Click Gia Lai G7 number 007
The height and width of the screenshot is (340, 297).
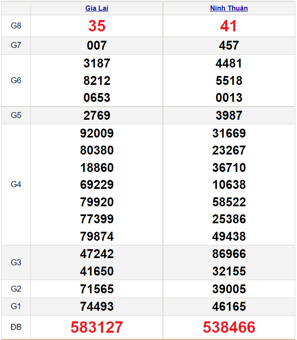(x=97, y=45)
